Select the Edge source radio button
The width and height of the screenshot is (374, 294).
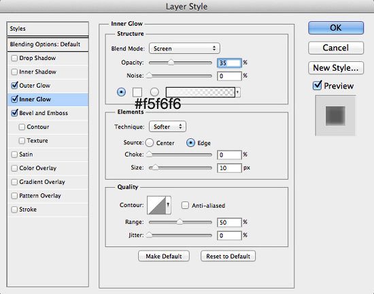click(x=190, y=143)
